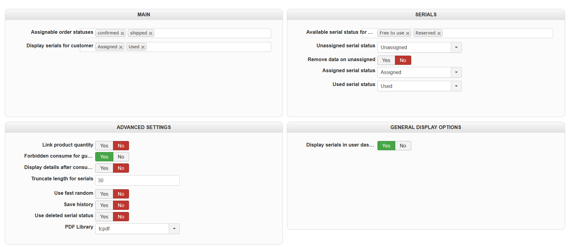574x247 pixels.
Task: Open the Unassigned serial status dropdown
Action: pyautogui.click(x=456, y=47)
